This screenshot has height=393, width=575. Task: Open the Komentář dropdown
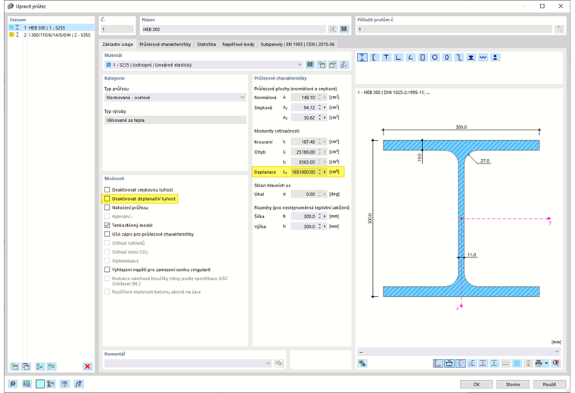click(268, 363)
